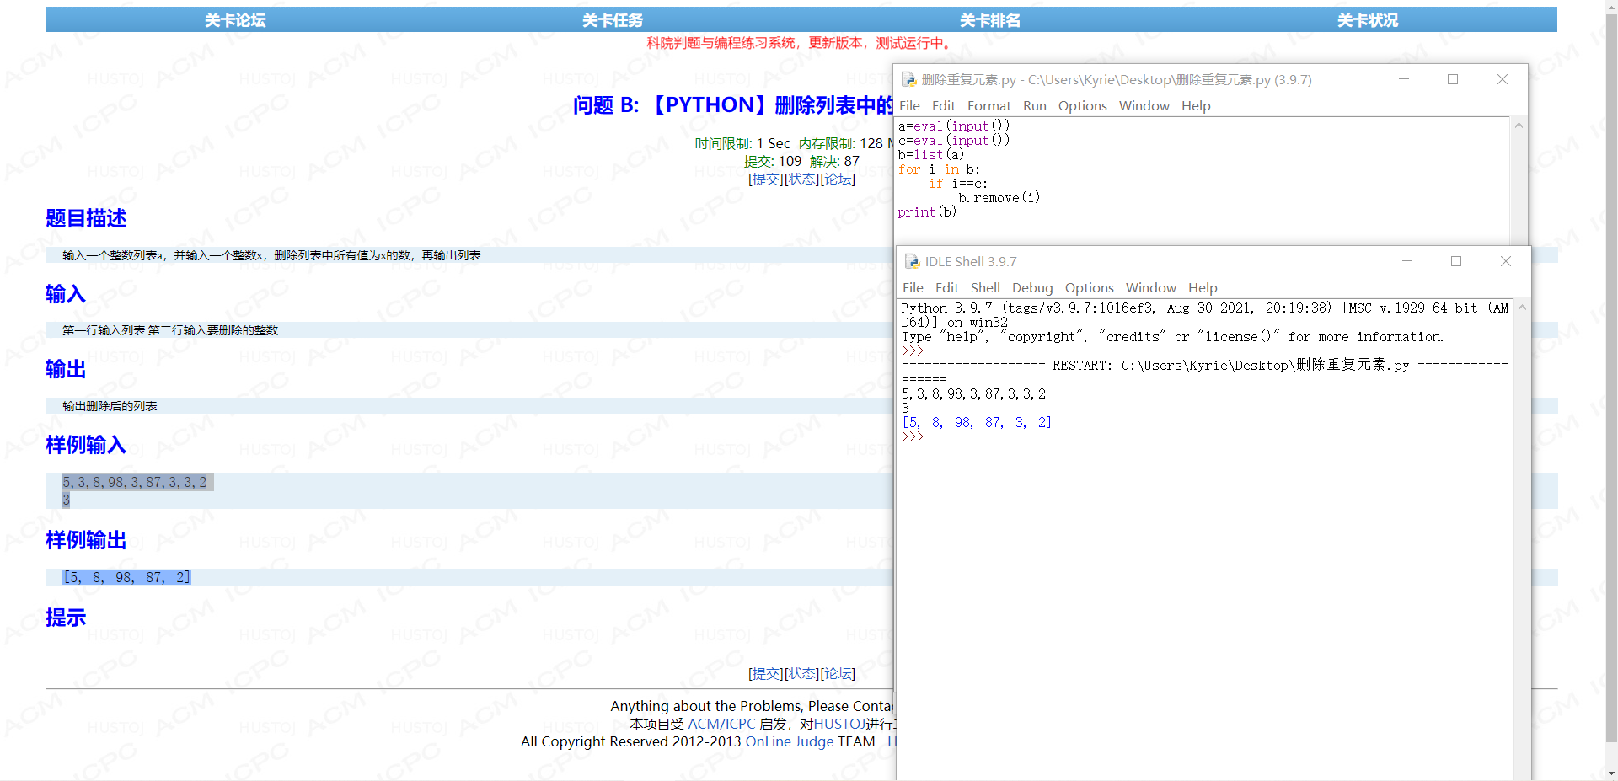Click the 样例输入 heading
The width and height of the screenshot is (1618, 781).
[86, 445]
